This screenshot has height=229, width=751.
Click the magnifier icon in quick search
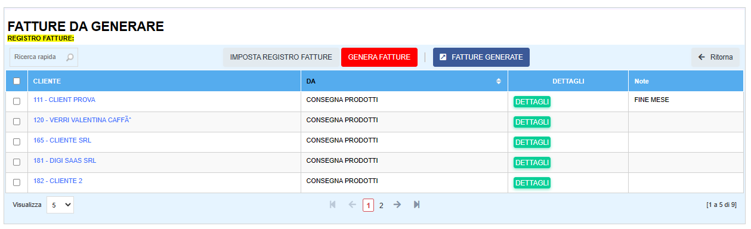click(x=70, y=57)
